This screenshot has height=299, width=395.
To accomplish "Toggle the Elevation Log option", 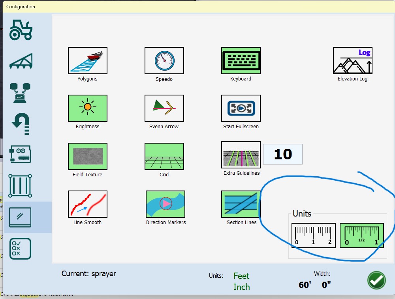I will coord(352,60).
